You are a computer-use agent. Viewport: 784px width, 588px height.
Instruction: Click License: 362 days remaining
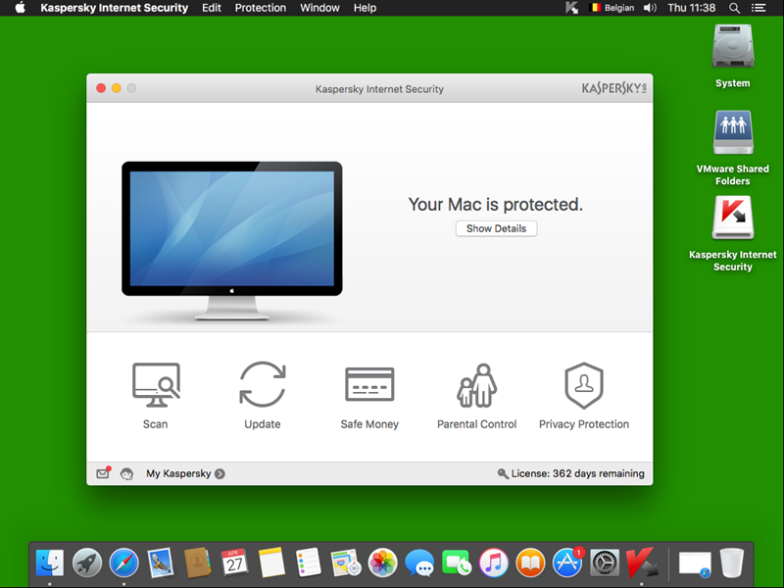571,473
